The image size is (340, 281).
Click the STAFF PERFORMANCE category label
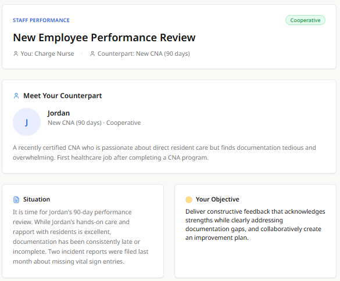[x=41, y=20]
